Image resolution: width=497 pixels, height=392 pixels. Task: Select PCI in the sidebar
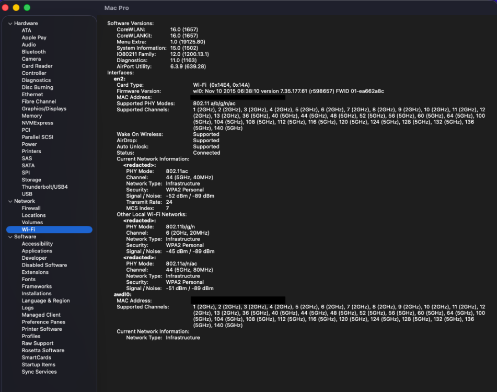[x=26, y=130]
